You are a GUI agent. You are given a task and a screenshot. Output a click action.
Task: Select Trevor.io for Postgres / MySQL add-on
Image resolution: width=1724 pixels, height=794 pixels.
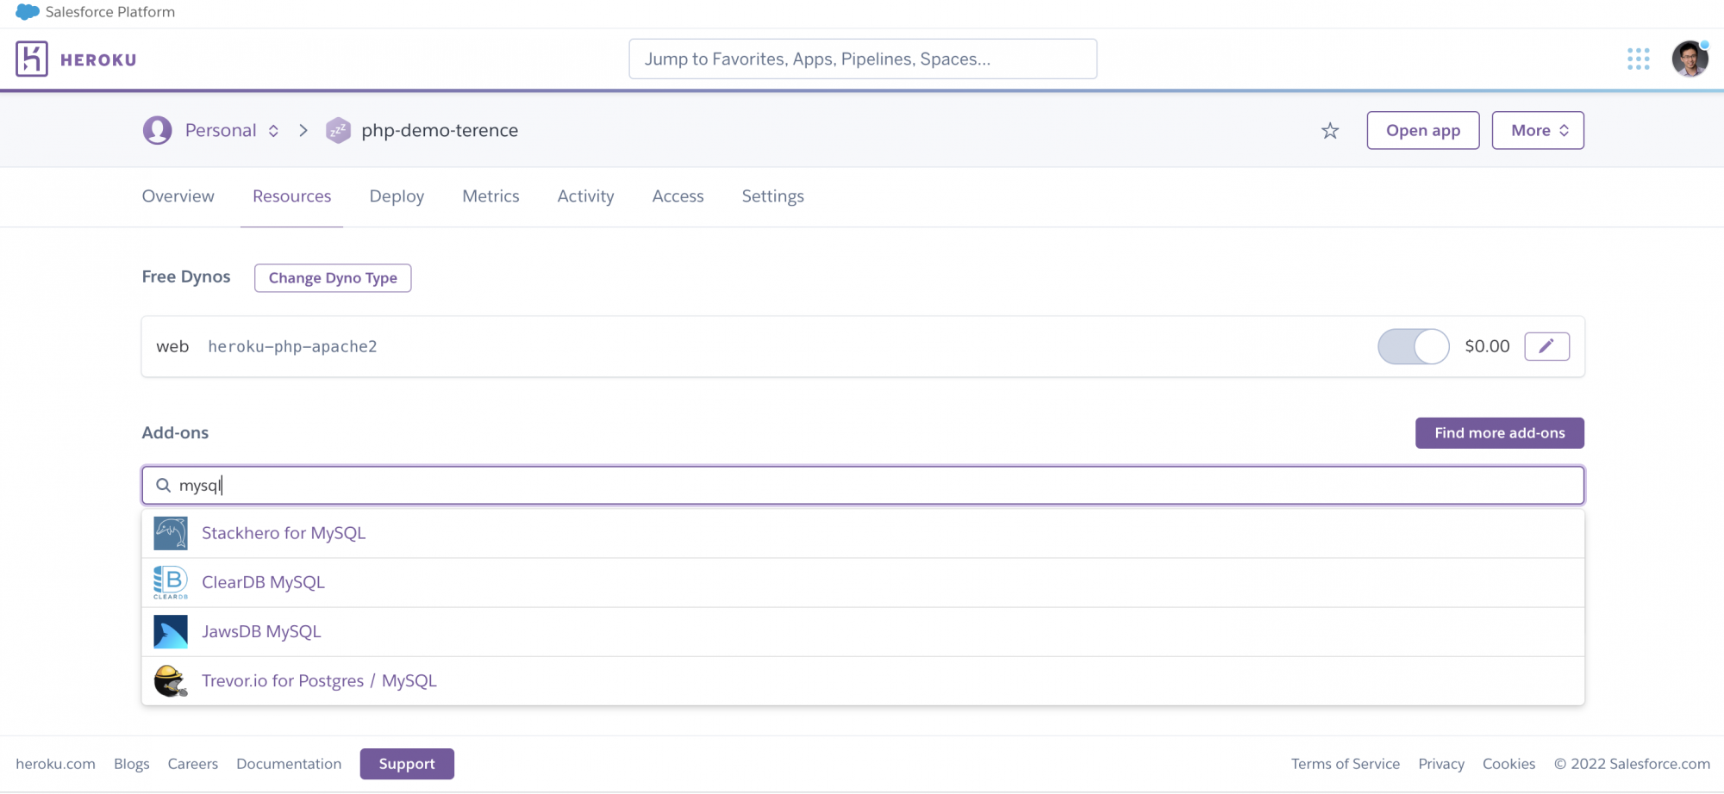(x=863, y=680)
